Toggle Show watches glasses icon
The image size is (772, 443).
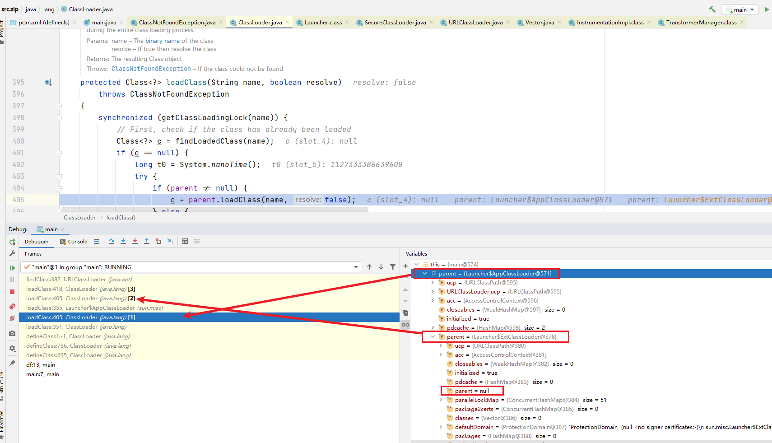tap(405, 325)
